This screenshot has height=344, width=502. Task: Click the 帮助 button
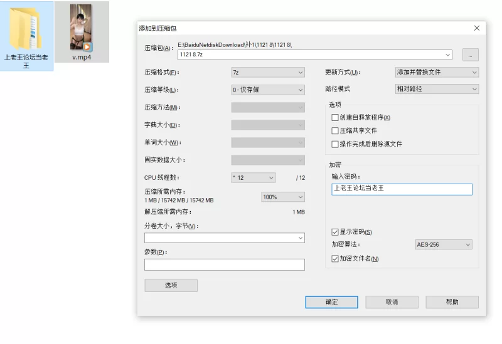point(452,302)
